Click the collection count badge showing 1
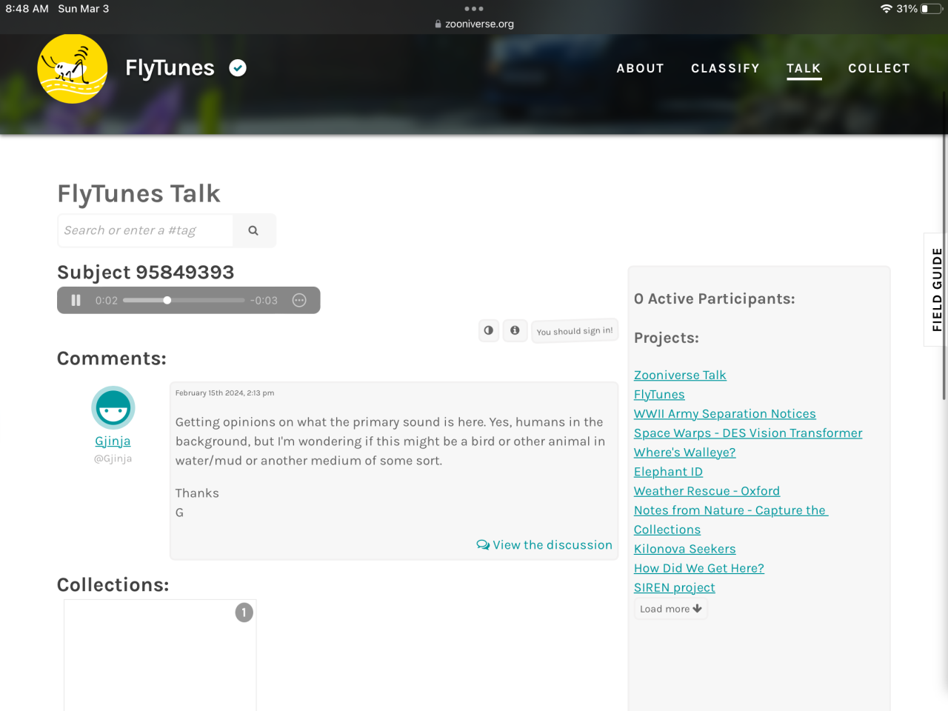The height and width of the screenshot is (711, 948). (x=244, y=612)
